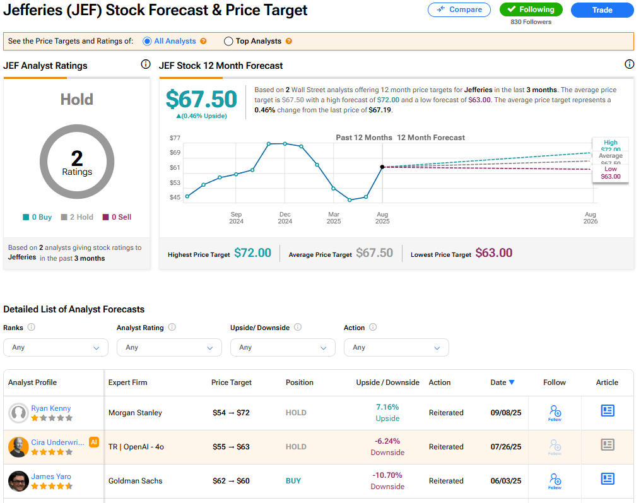Expand the Ranks filter dropdown
The image size is (641, 503).
(x=56, y=347)
